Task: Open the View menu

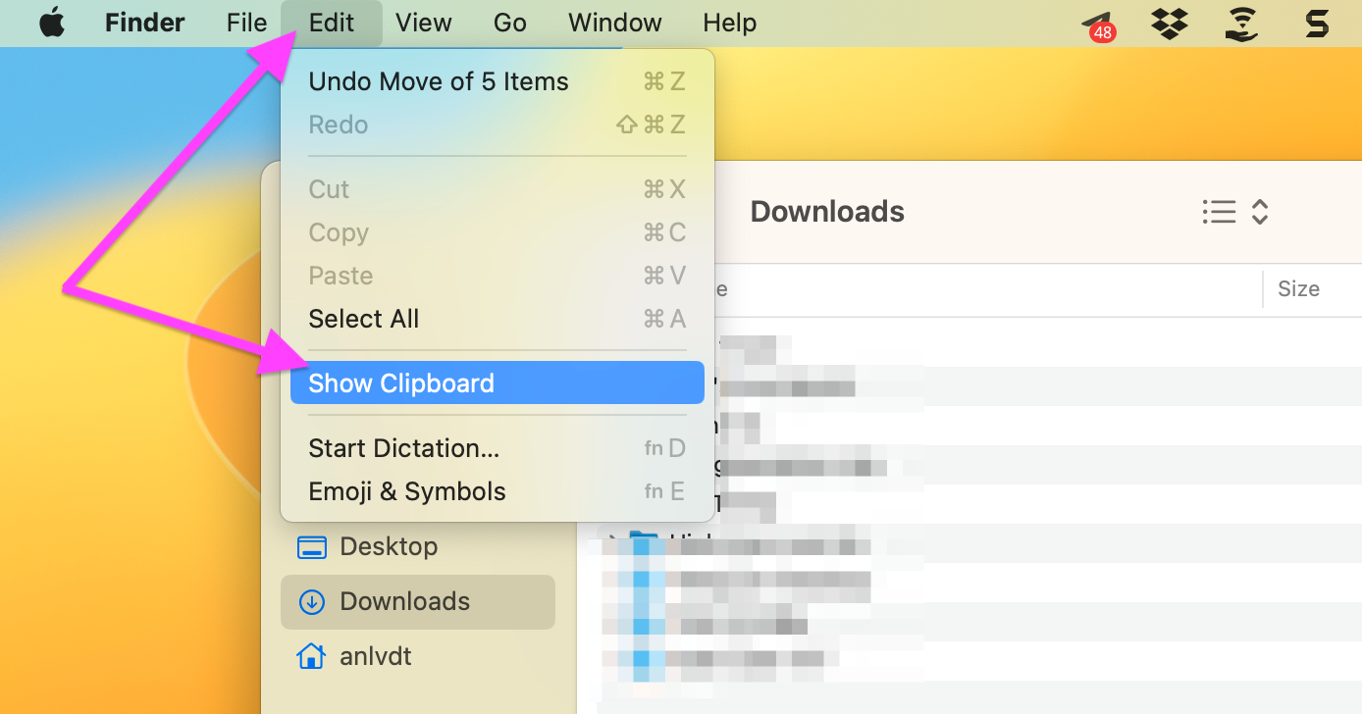Action: pyautogui.click(x=423, y=24)
